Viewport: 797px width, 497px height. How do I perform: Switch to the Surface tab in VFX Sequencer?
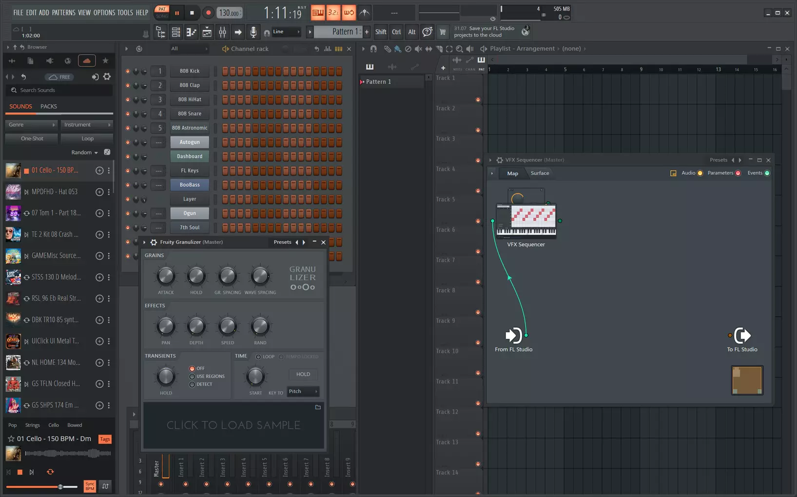click(540, 173)
